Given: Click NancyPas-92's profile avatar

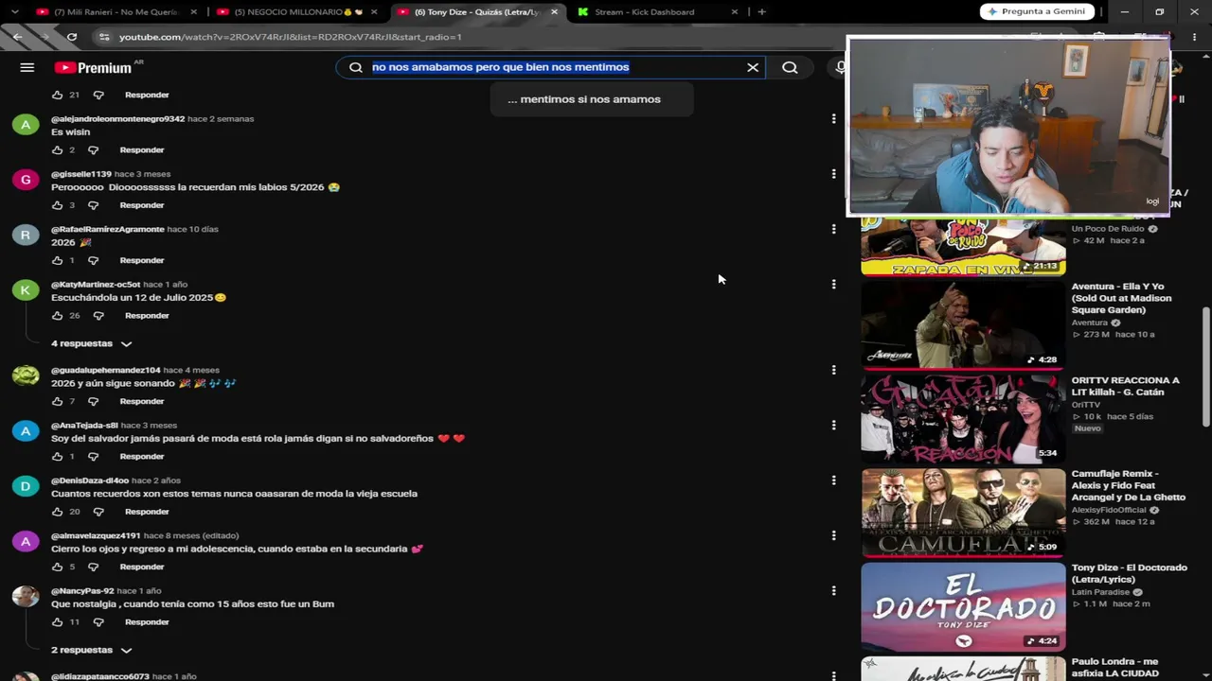Looking at the screenshot, I should [x=26, y=596].
